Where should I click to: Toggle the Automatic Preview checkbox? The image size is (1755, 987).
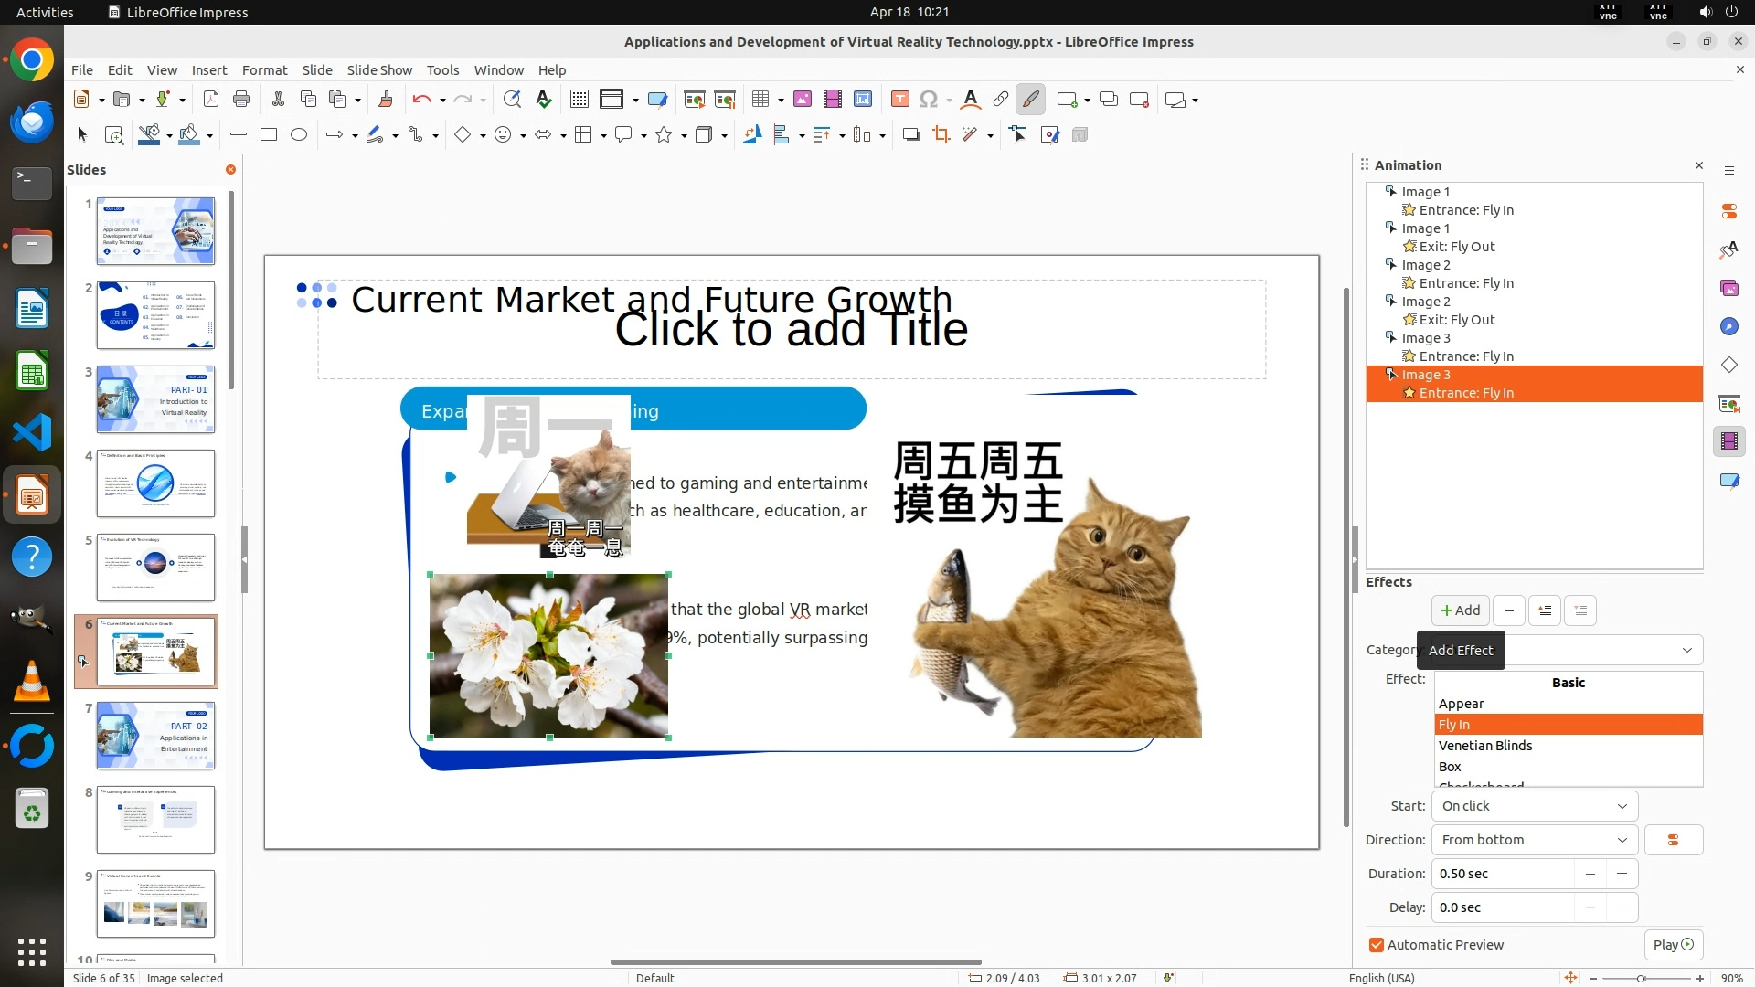coord(1377,945)
